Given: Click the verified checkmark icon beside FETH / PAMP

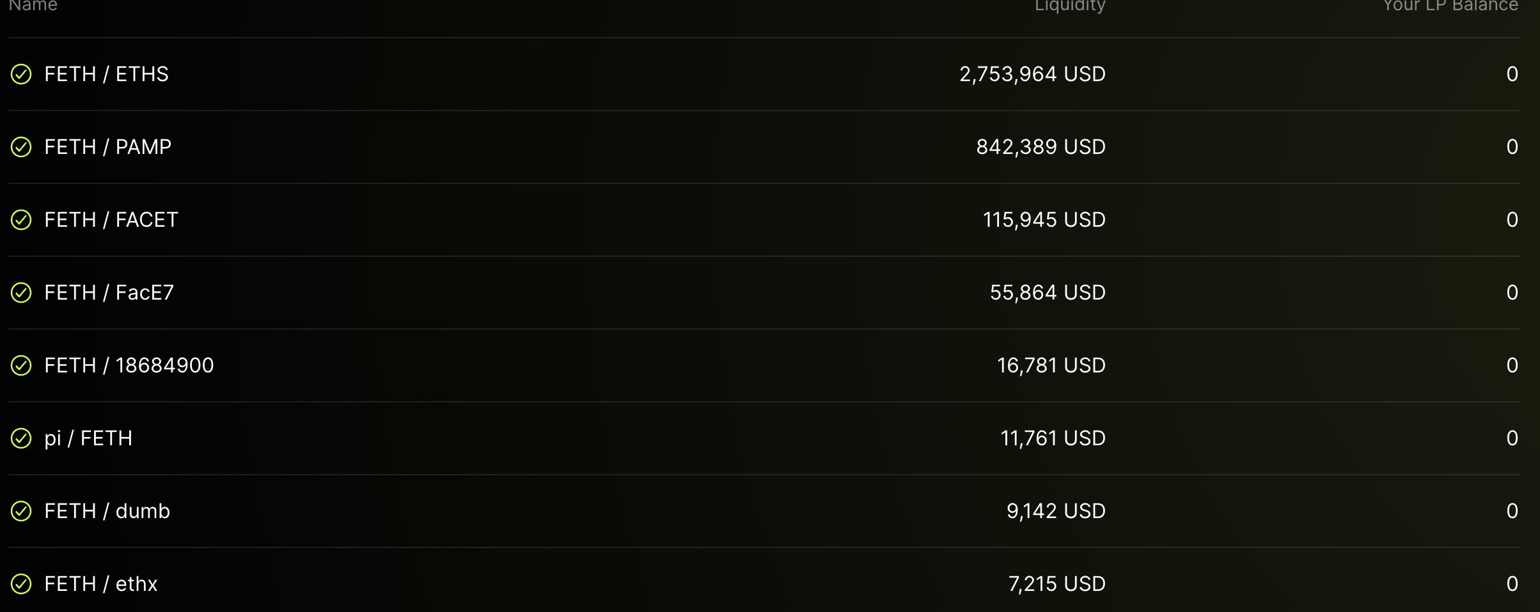Looking at the screenshot, I should [21, 148].
